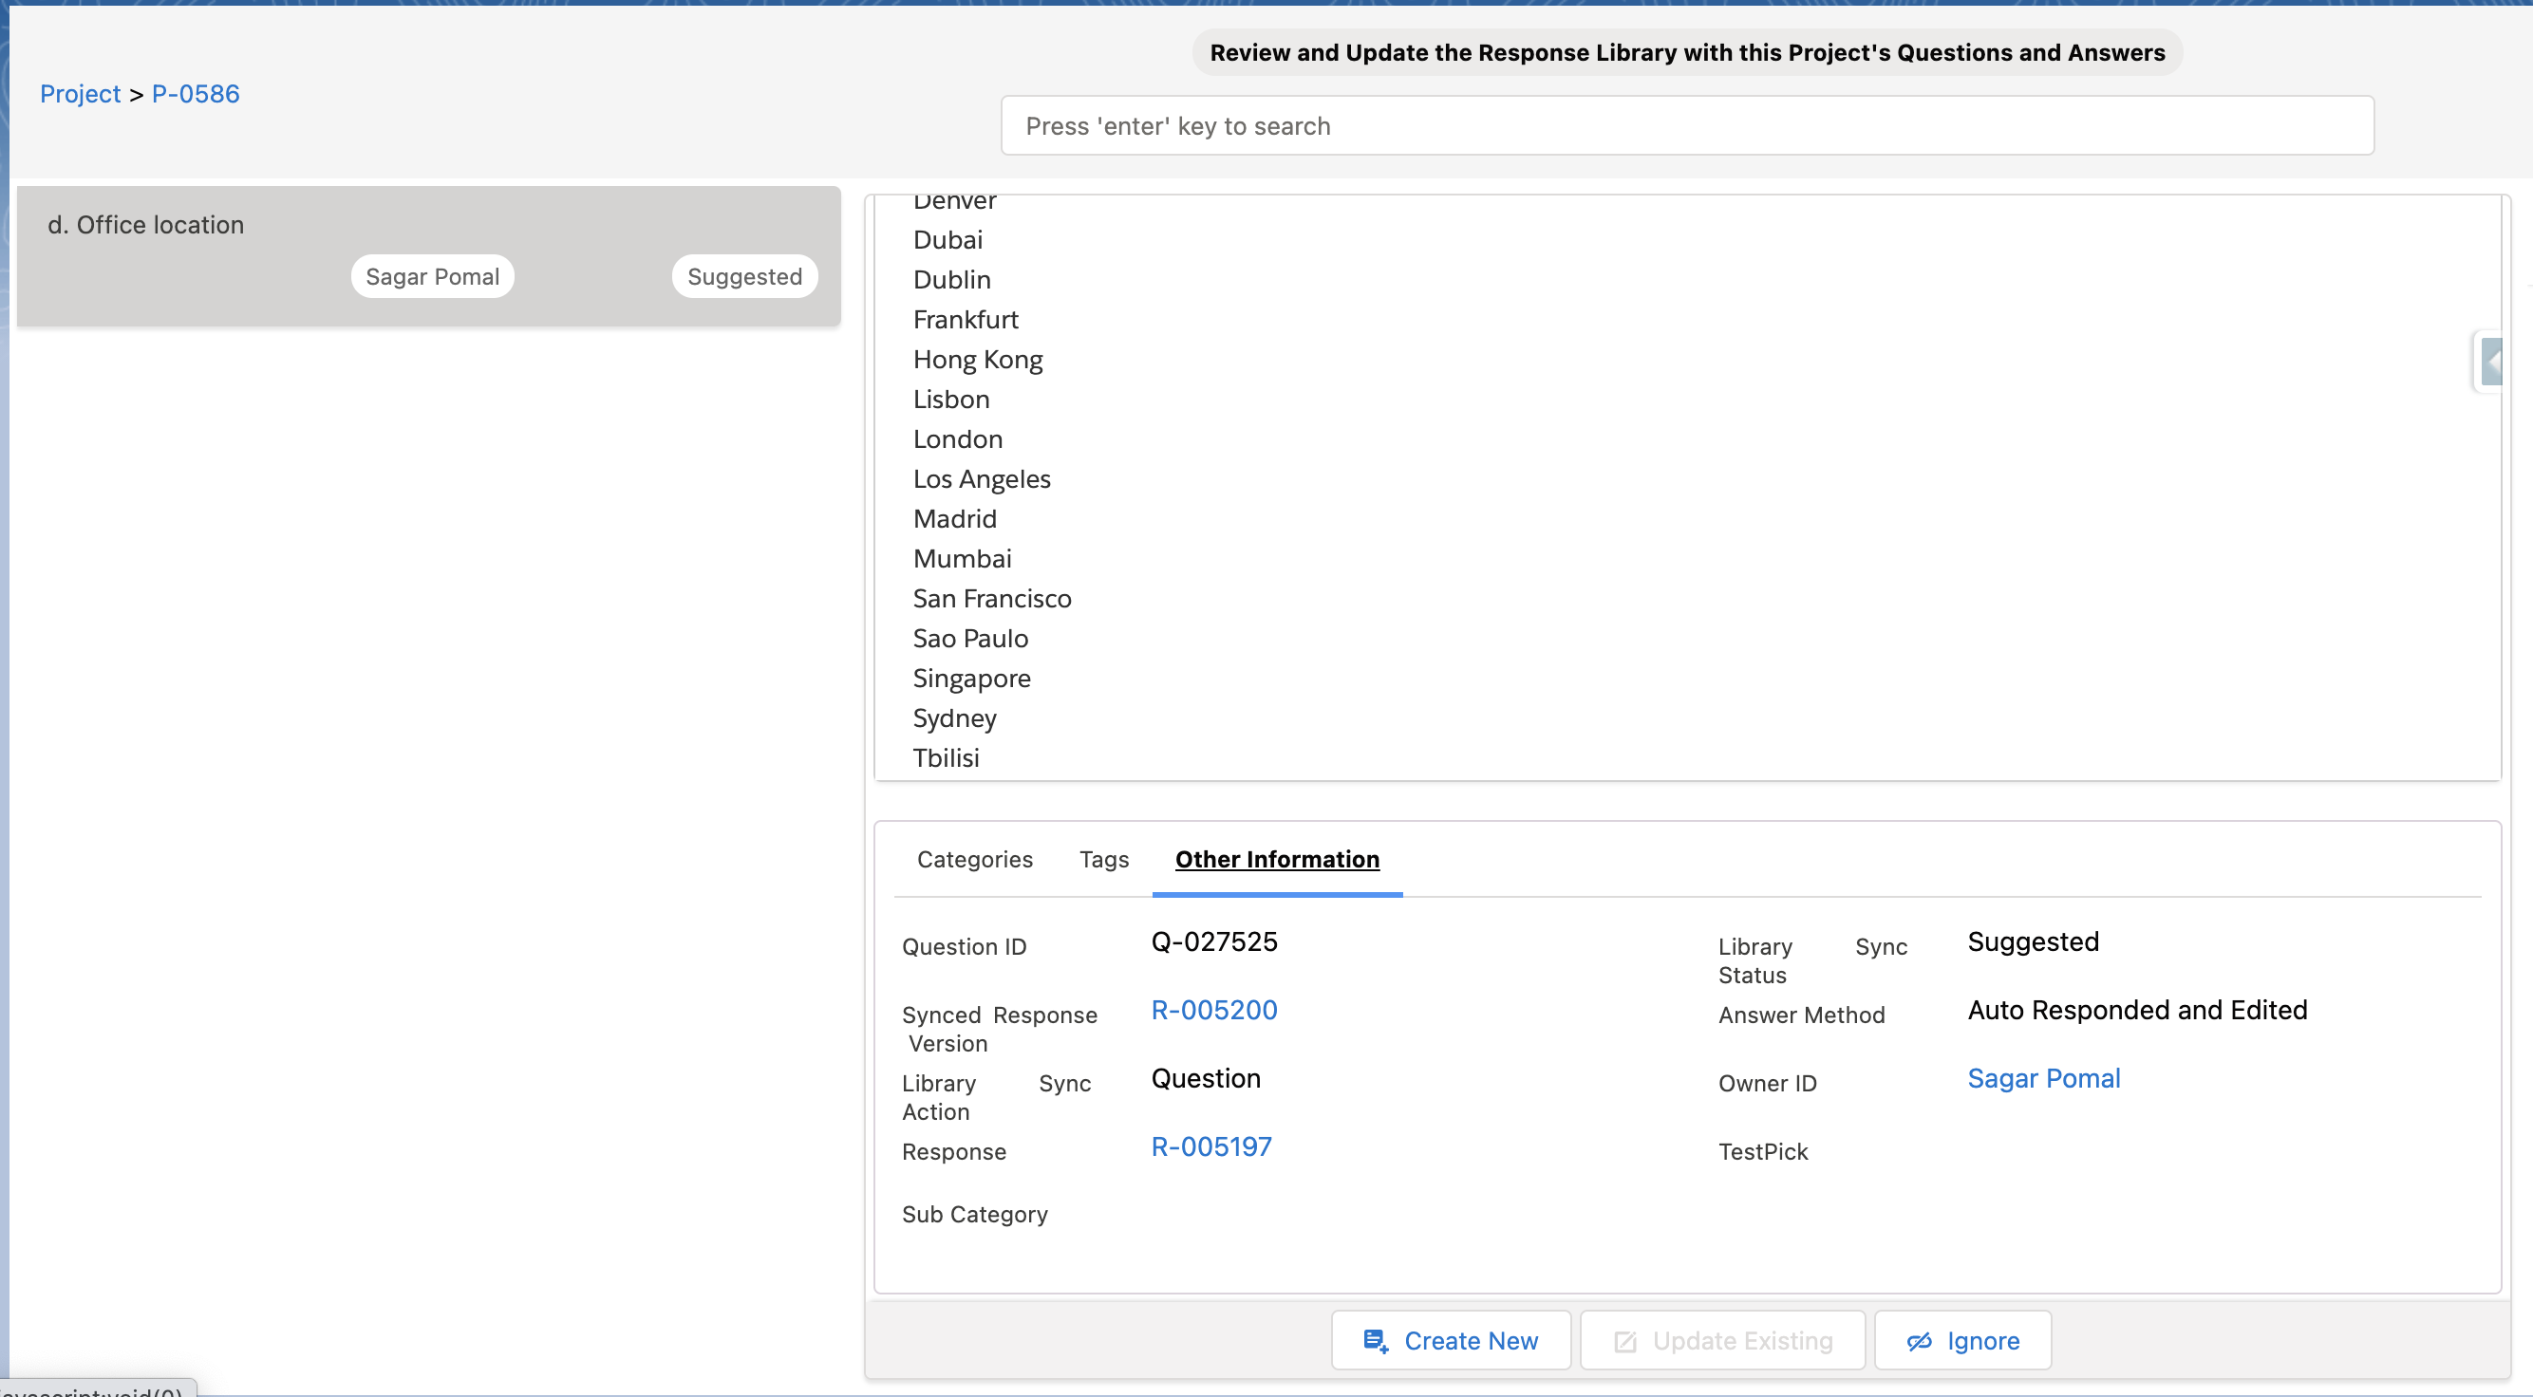Click the Update Existing button label
The height and width of the screenshot is (1397, 2533).
pyautogui.click(x=1742, y=1341)
